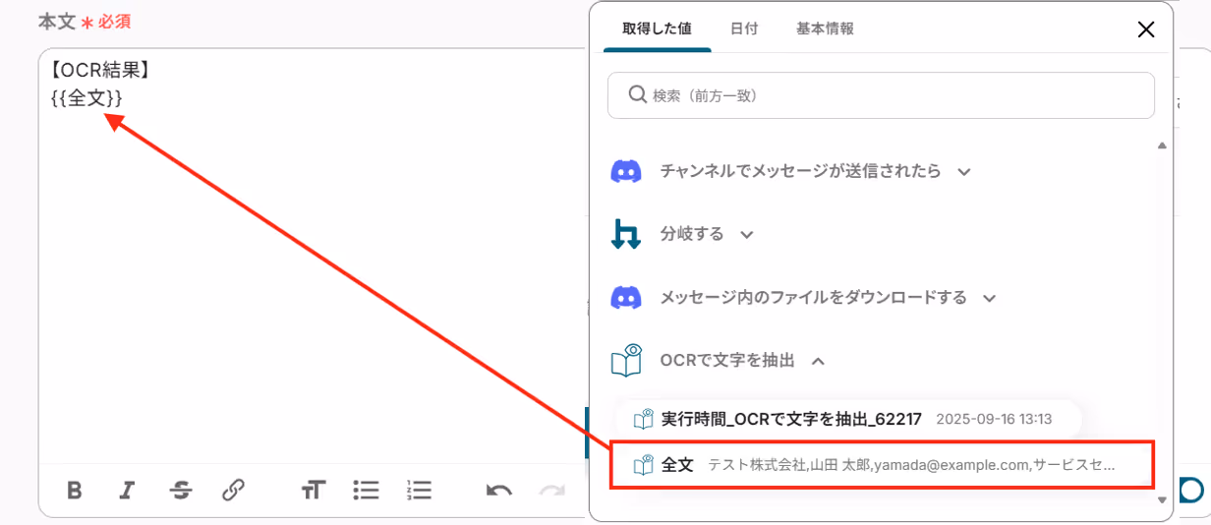Viewport: 1211px width, 525px height.
Task: Click the branch icon beside 分岐する
Action: tap(626, 234)
